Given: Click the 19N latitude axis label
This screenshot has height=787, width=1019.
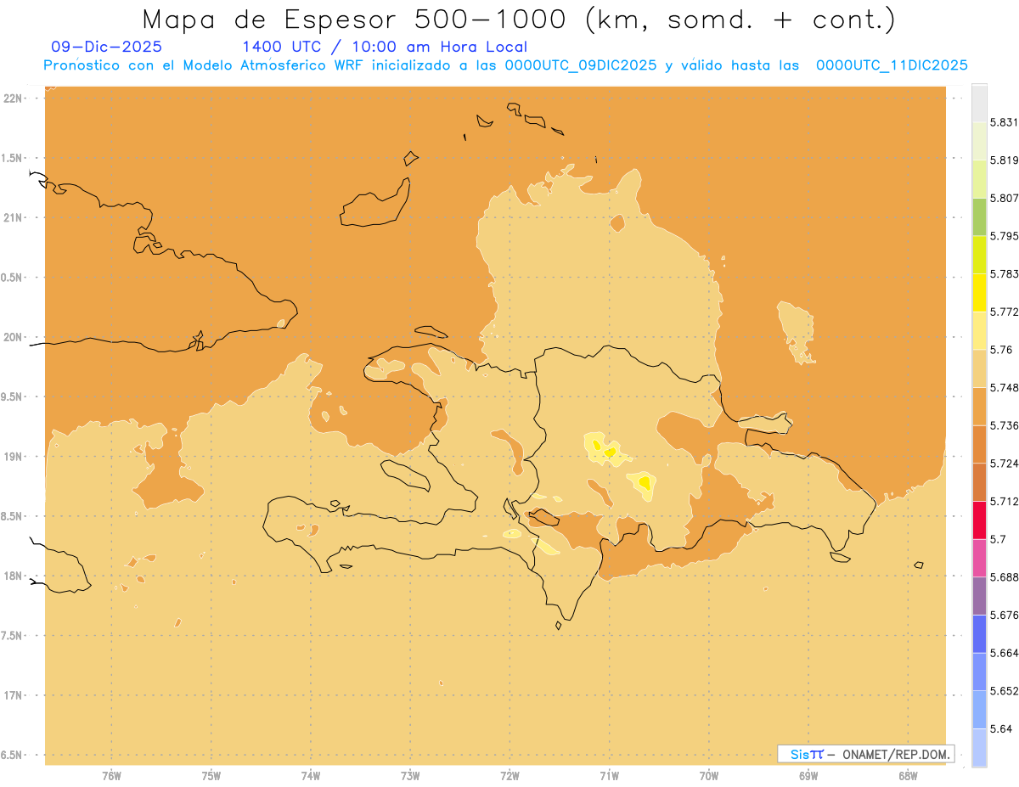Looking at the screenshot, I should 13,457.
